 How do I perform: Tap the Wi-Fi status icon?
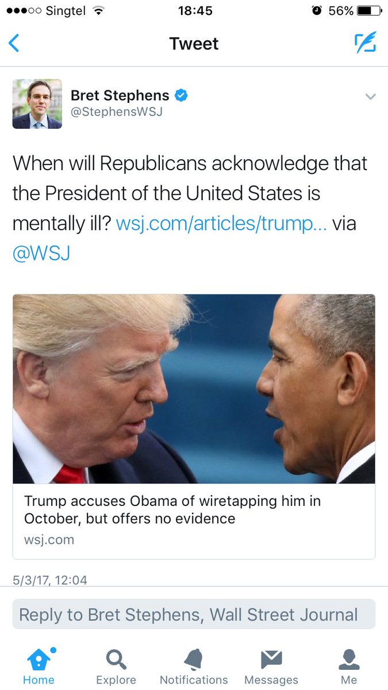click(99, 11)
